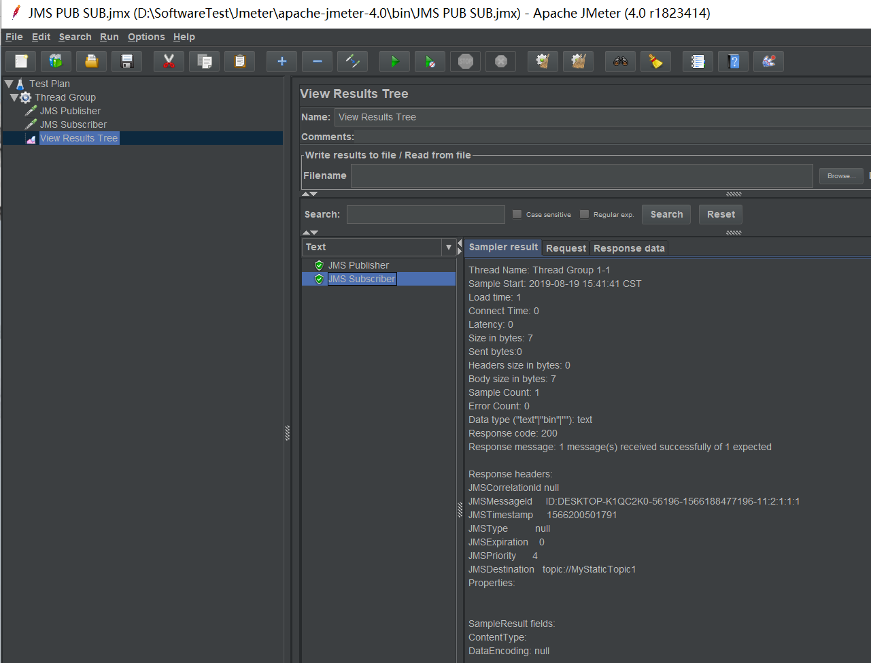The height and width of the screenshot is (663, 871).
Task: Click the New test plan toolbar icon
Action: click(21, 61)
